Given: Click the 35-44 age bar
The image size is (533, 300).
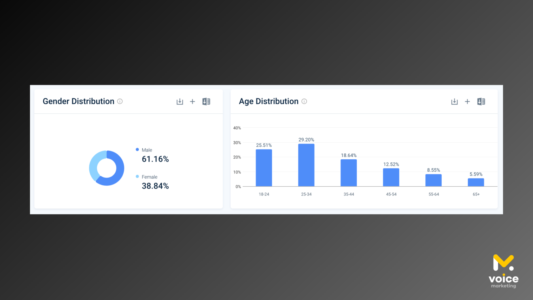Looking at the screenshot, I should (x=349, y=173).
